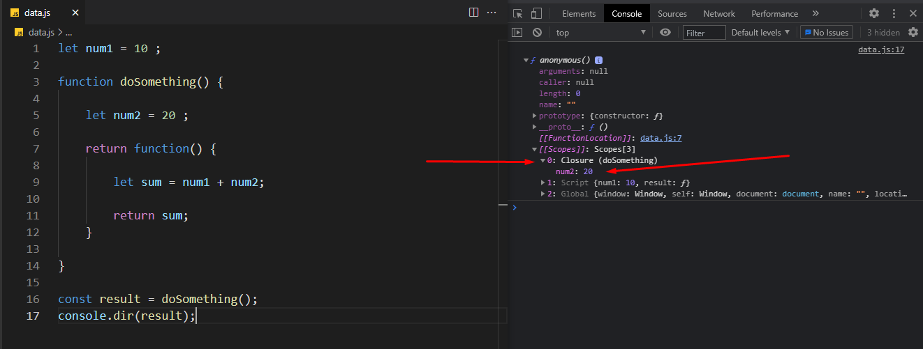
Task: Open editor more actions ellipsis
Action: (492, 12)
